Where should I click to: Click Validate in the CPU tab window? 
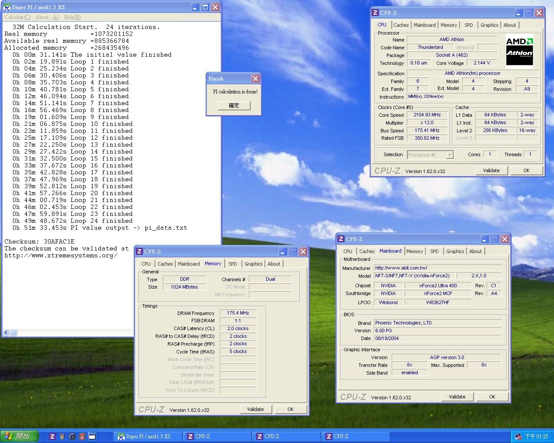click(x=491, y=170)
